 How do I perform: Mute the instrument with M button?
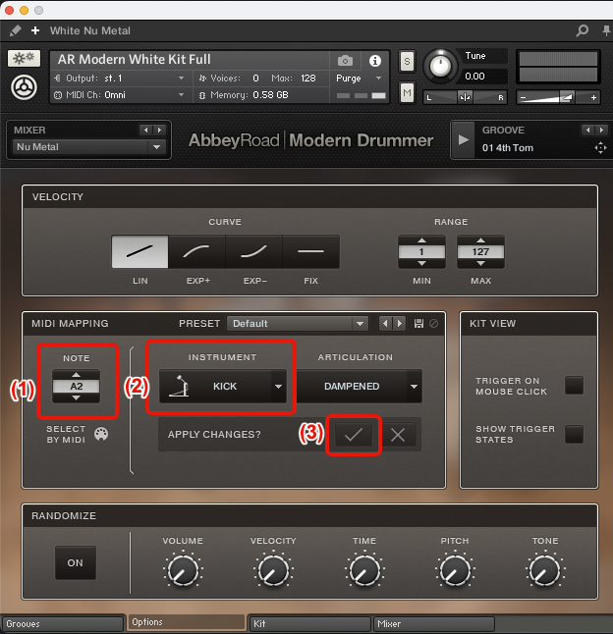(407, 92)
